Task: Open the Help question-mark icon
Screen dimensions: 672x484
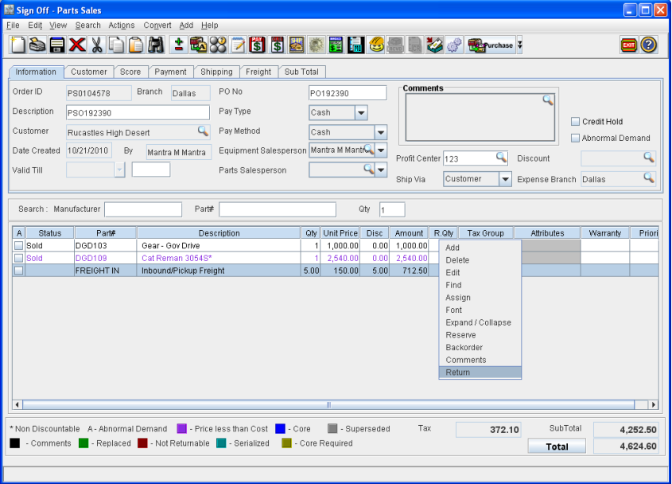Action: pos(649,45)
